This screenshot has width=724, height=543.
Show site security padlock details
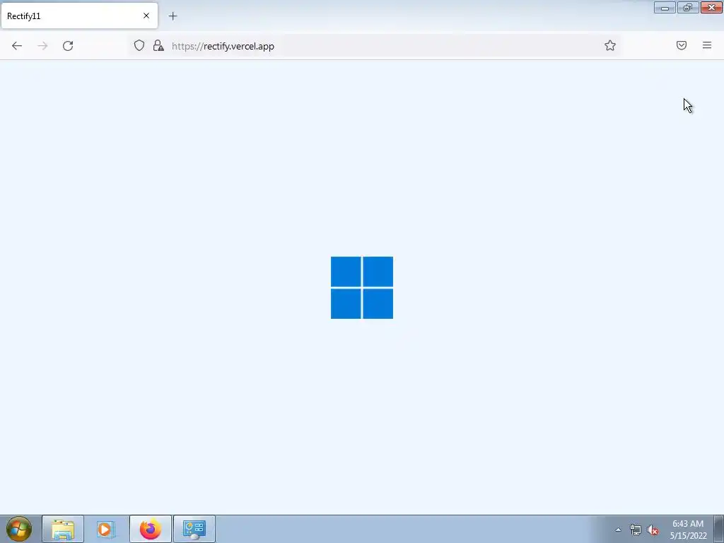tap(158, 45)
